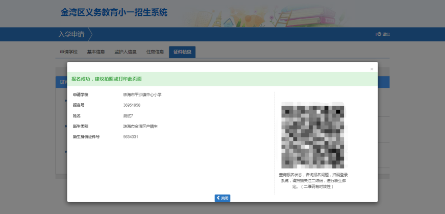The height and width of the screenshot is (214, 445).
Task: Select the 住房信息 tab
Action: pos(155,52)
